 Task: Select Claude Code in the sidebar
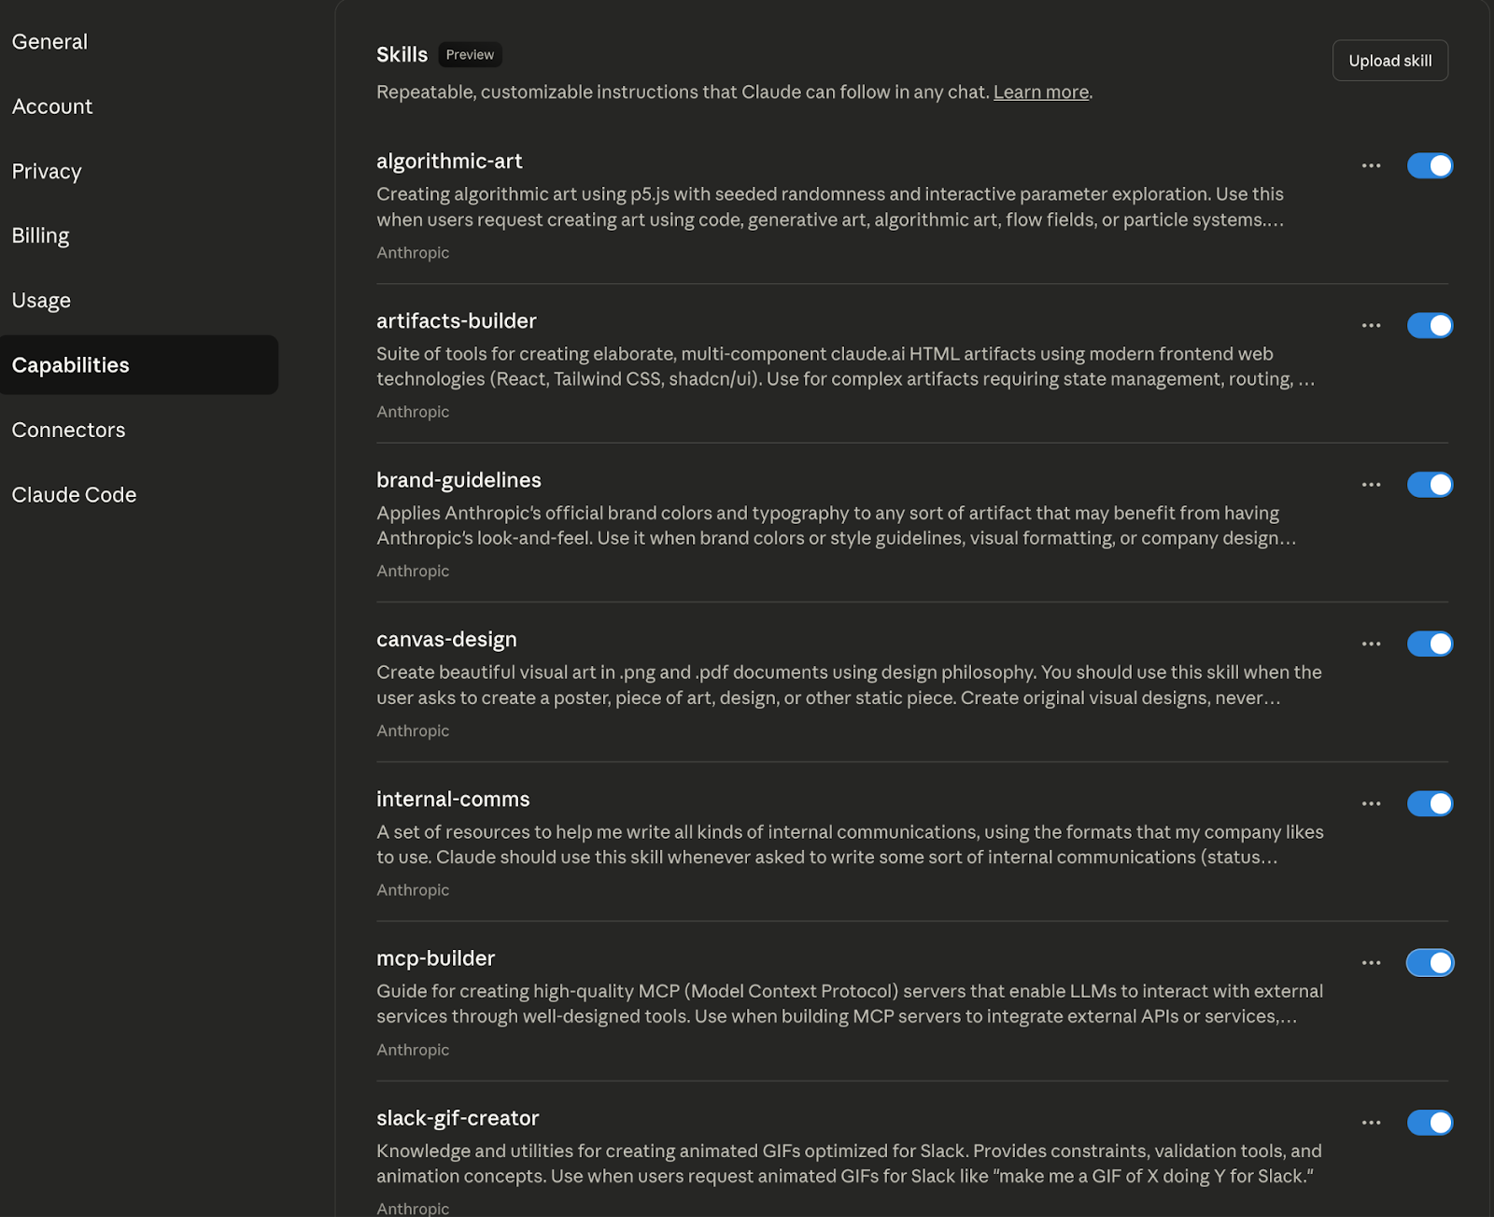75,495
